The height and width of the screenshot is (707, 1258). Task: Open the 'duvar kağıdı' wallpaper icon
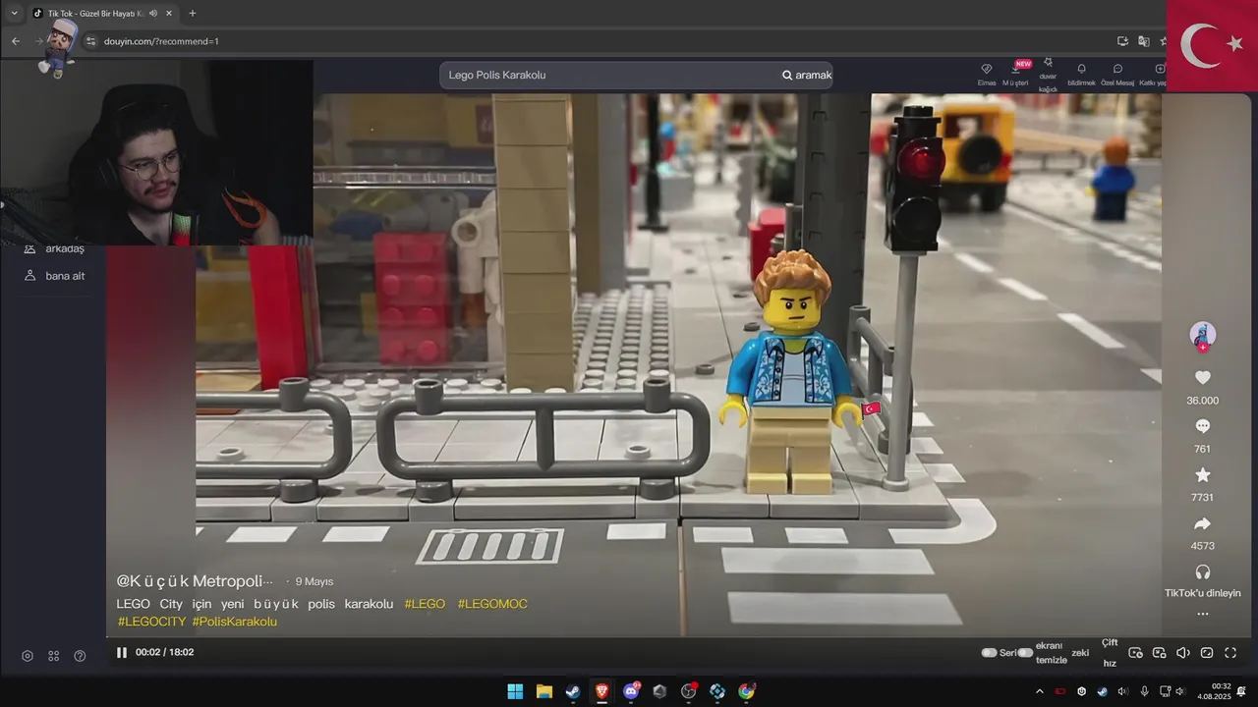1048,75
